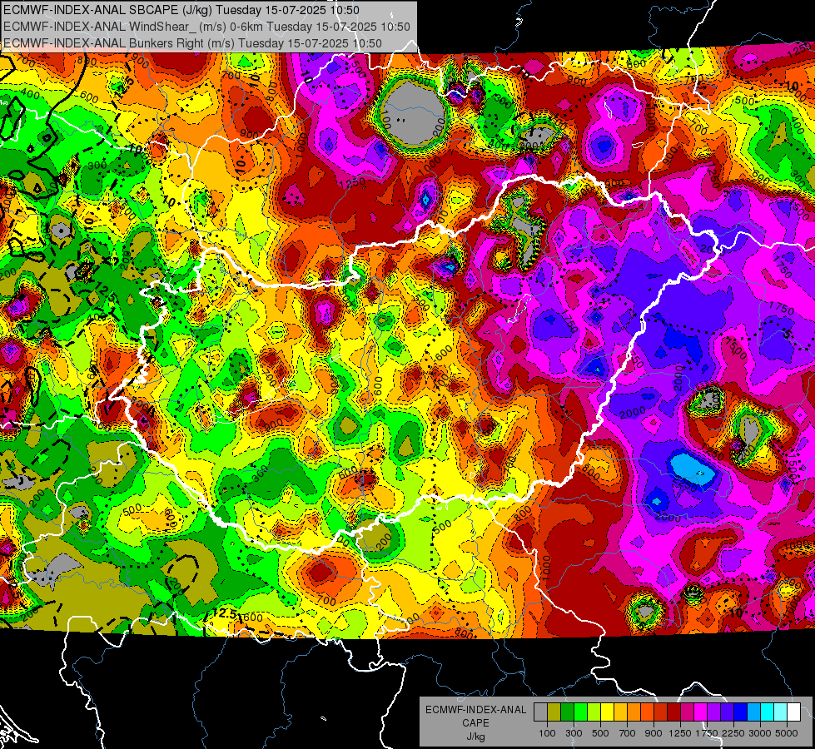Select the lime yellow-green legend swatch
The height and width of the screenshot is (749, 815).
point(594,712)
